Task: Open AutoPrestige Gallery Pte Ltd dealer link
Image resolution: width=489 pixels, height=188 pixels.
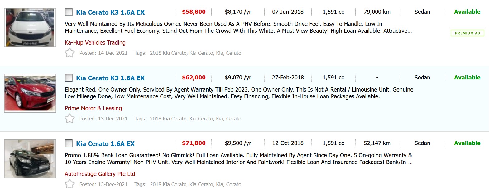Action: point(100,174)
